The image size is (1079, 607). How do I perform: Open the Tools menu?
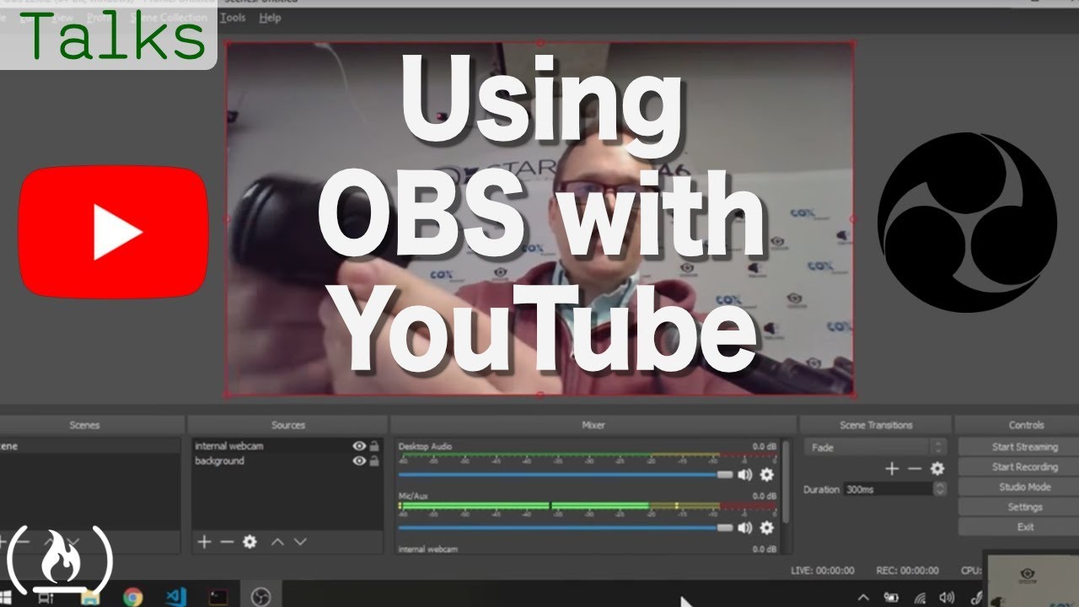(234, 18)
